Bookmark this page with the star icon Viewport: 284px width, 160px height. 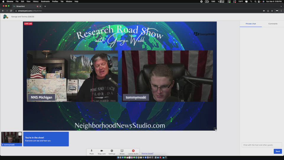click(272, 11)
